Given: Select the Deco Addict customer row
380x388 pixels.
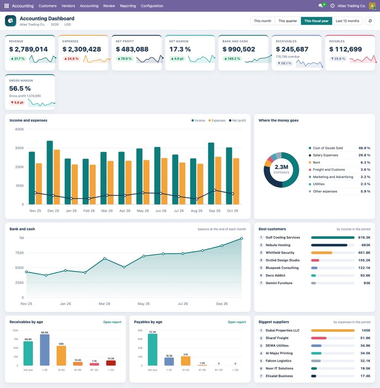Looking at the screenshot, I should (x=314, y=275).
